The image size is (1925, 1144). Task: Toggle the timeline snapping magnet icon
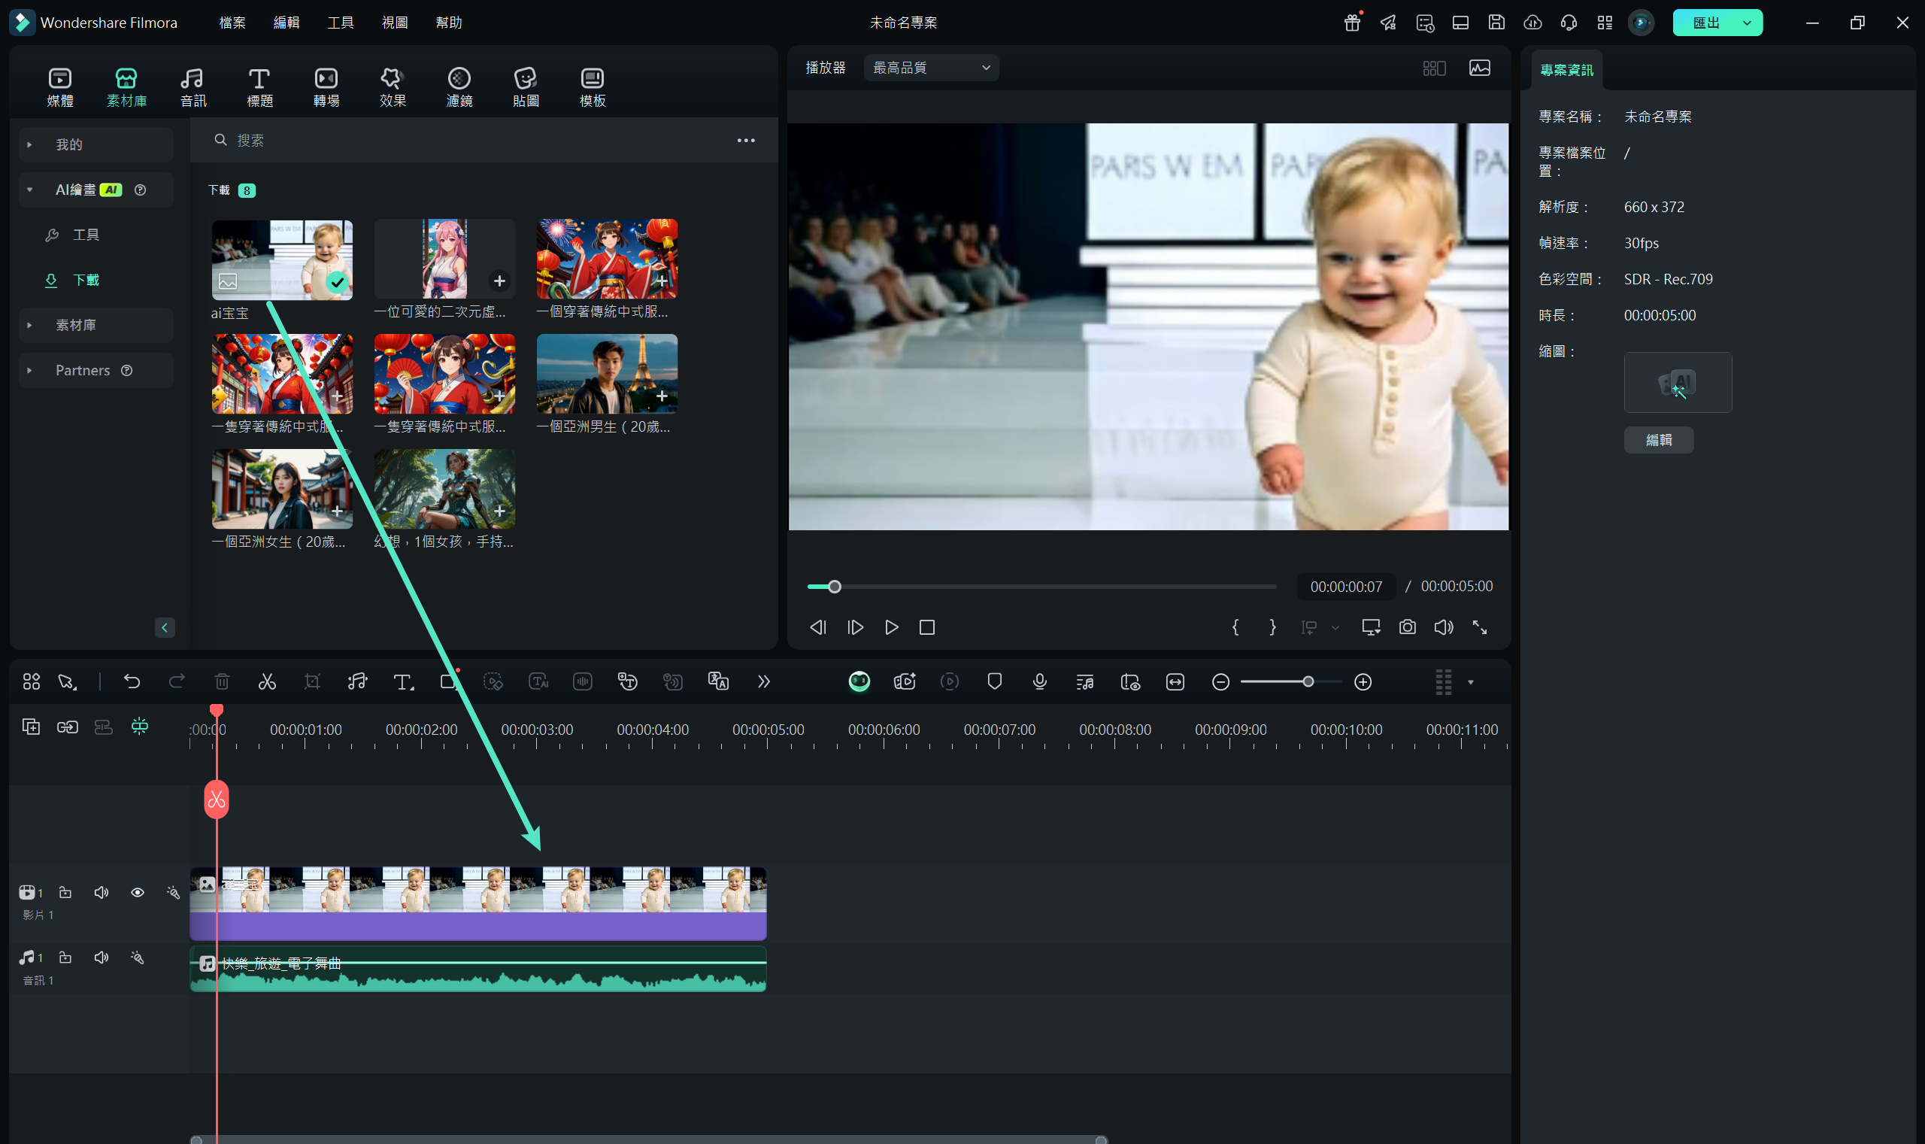(x=139, y=727)
